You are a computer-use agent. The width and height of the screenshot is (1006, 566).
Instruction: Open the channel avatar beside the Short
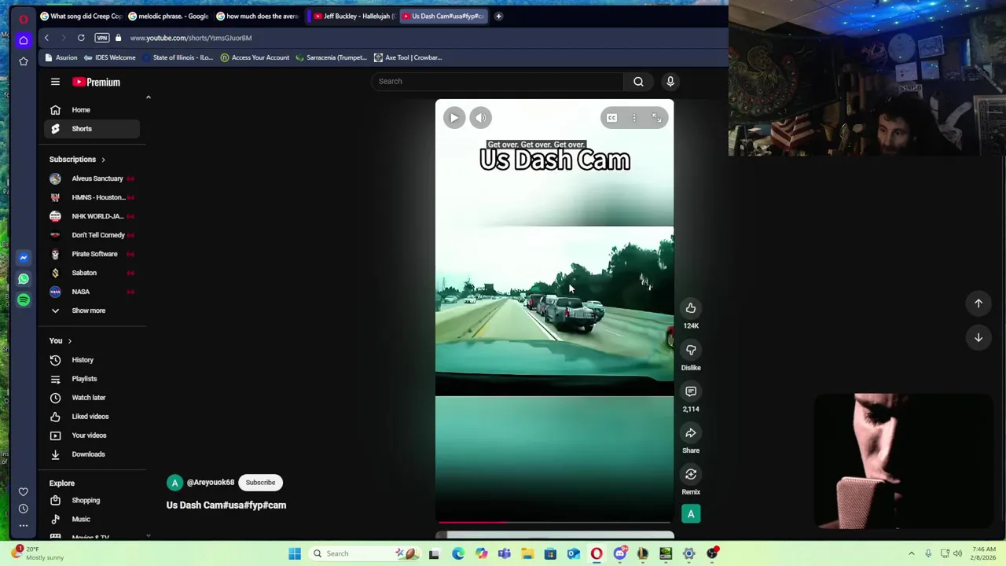[x=691, y=514]
